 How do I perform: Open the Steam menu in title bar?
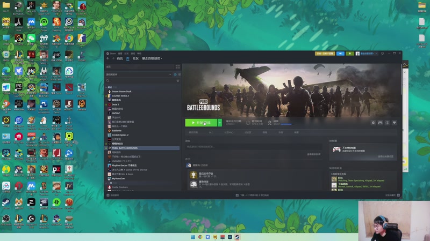pos(111,53)
